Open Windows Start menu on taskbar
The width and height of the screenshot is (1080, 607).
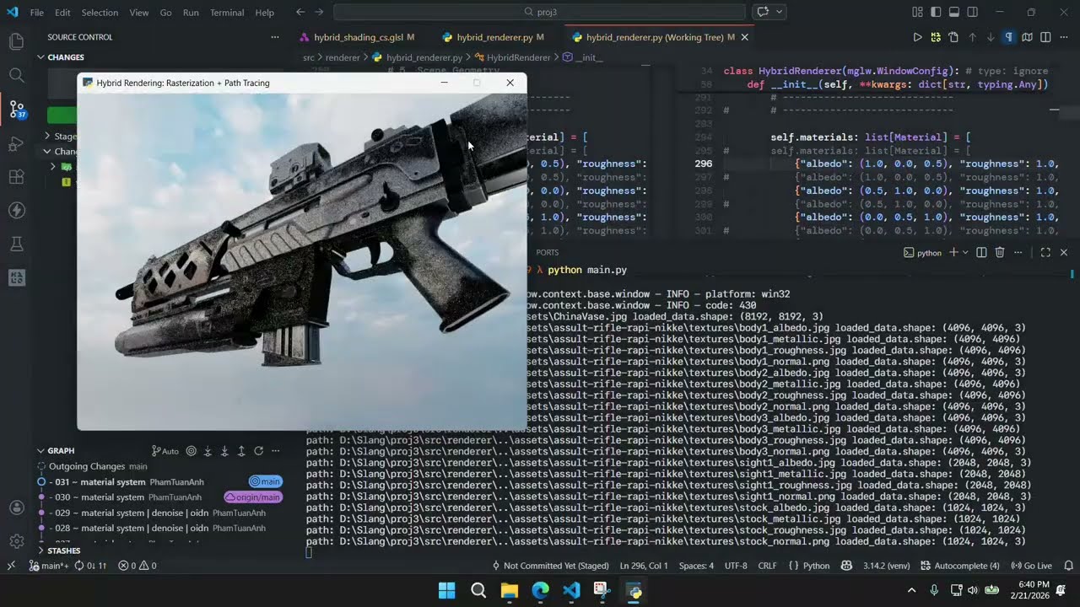[447, 590]
